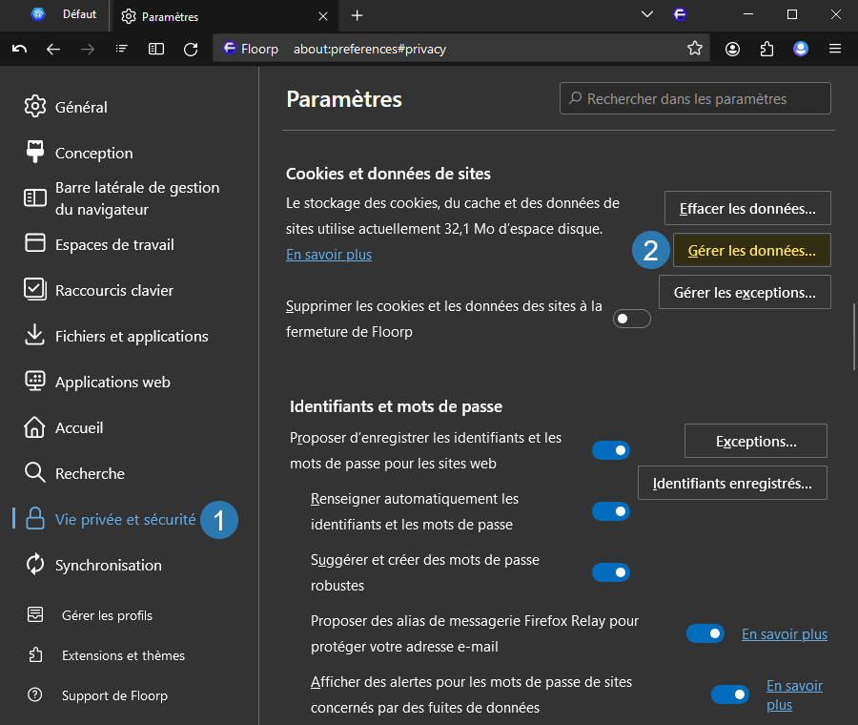Click the undo close tab icon
The width and height of the screenshot is (858, 725).
(19, 50)
